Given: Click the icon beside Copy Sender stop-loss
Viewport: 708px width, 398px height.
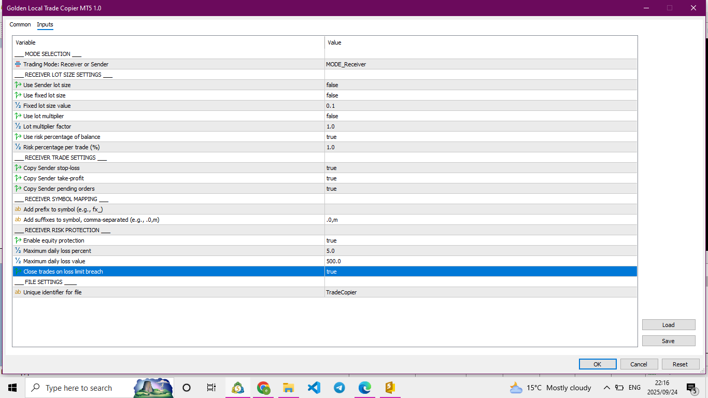Looking at the screenshot, I should (x=18, y=168).
